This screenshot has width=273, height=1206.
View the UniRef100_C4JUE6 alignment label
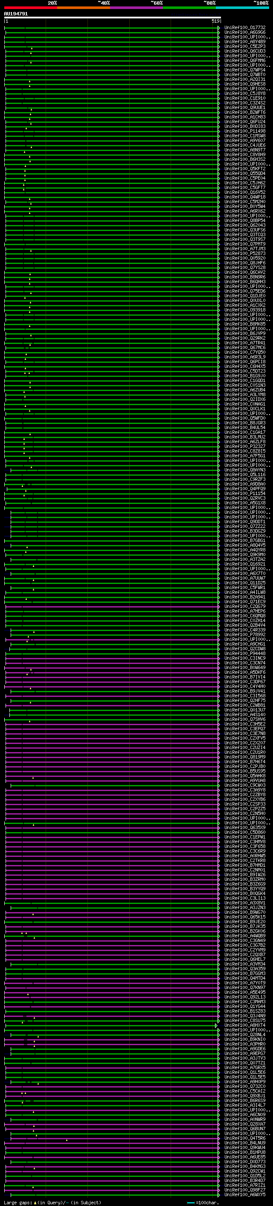coord(244,145)
